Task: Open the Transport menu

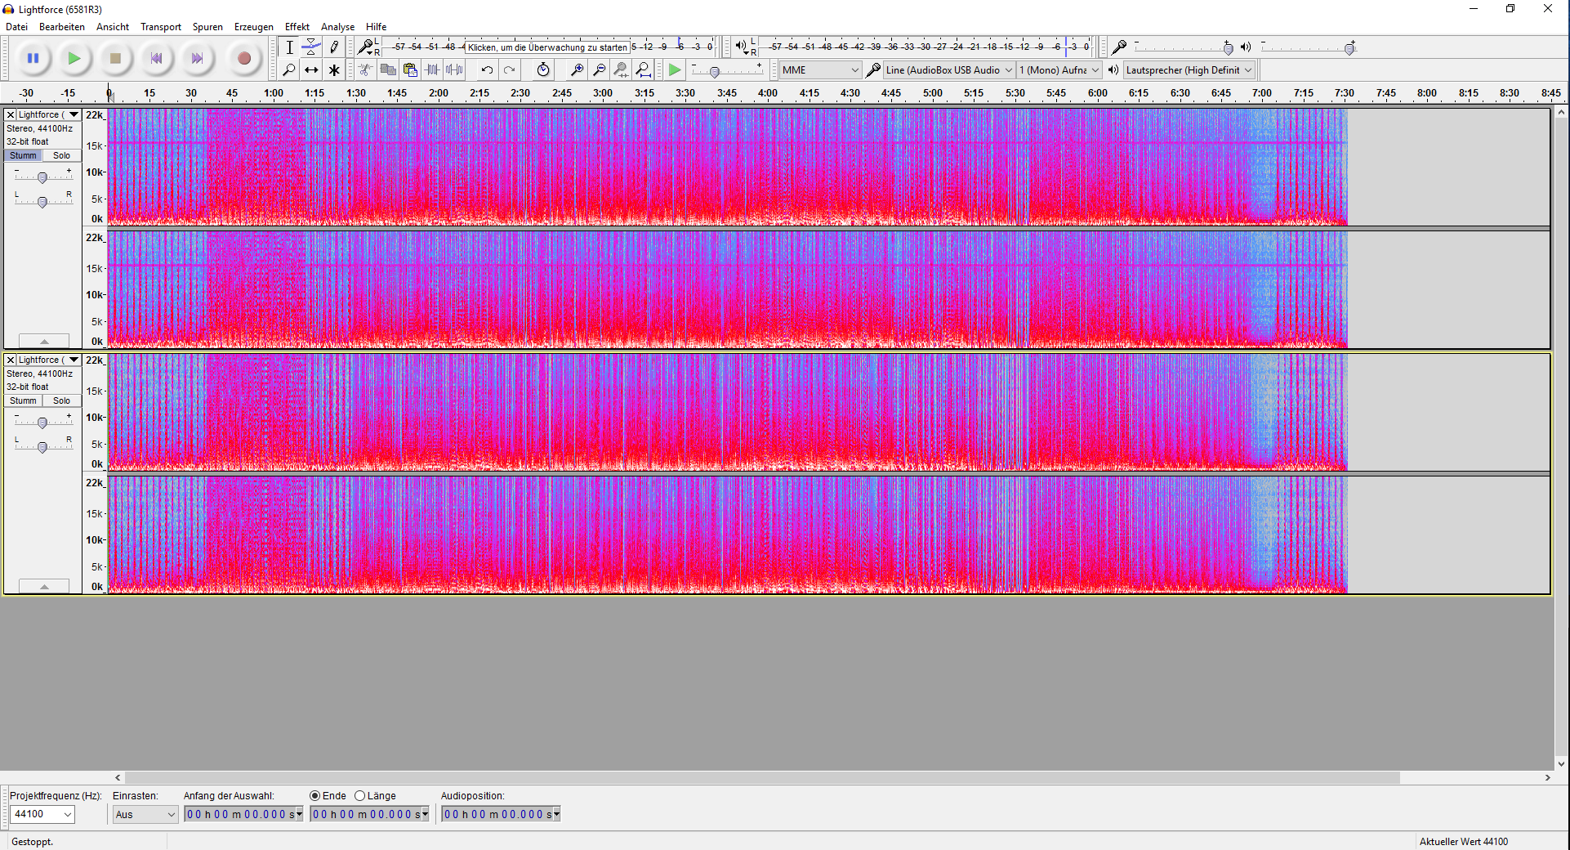Action: [161, 27]
